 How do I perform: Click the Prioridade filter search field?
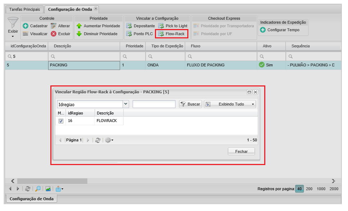click(x=133, y=57)
